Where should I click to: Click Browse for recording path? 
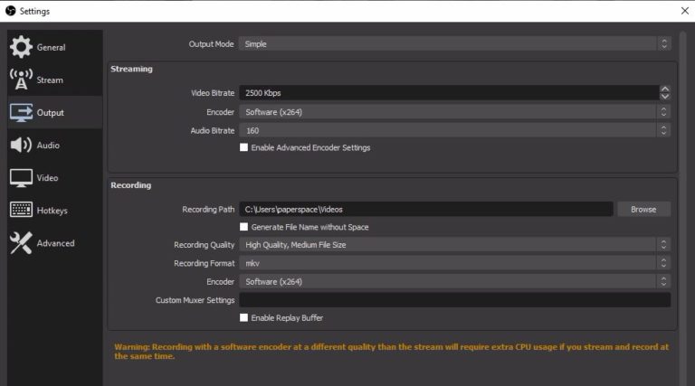[x=643, y=209]
